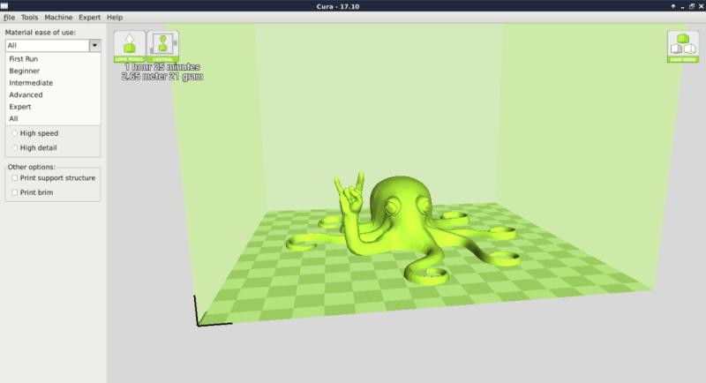This screenshot has width=706, height=383.
Task: Select the High speed radio button
Action: [15, 133]
